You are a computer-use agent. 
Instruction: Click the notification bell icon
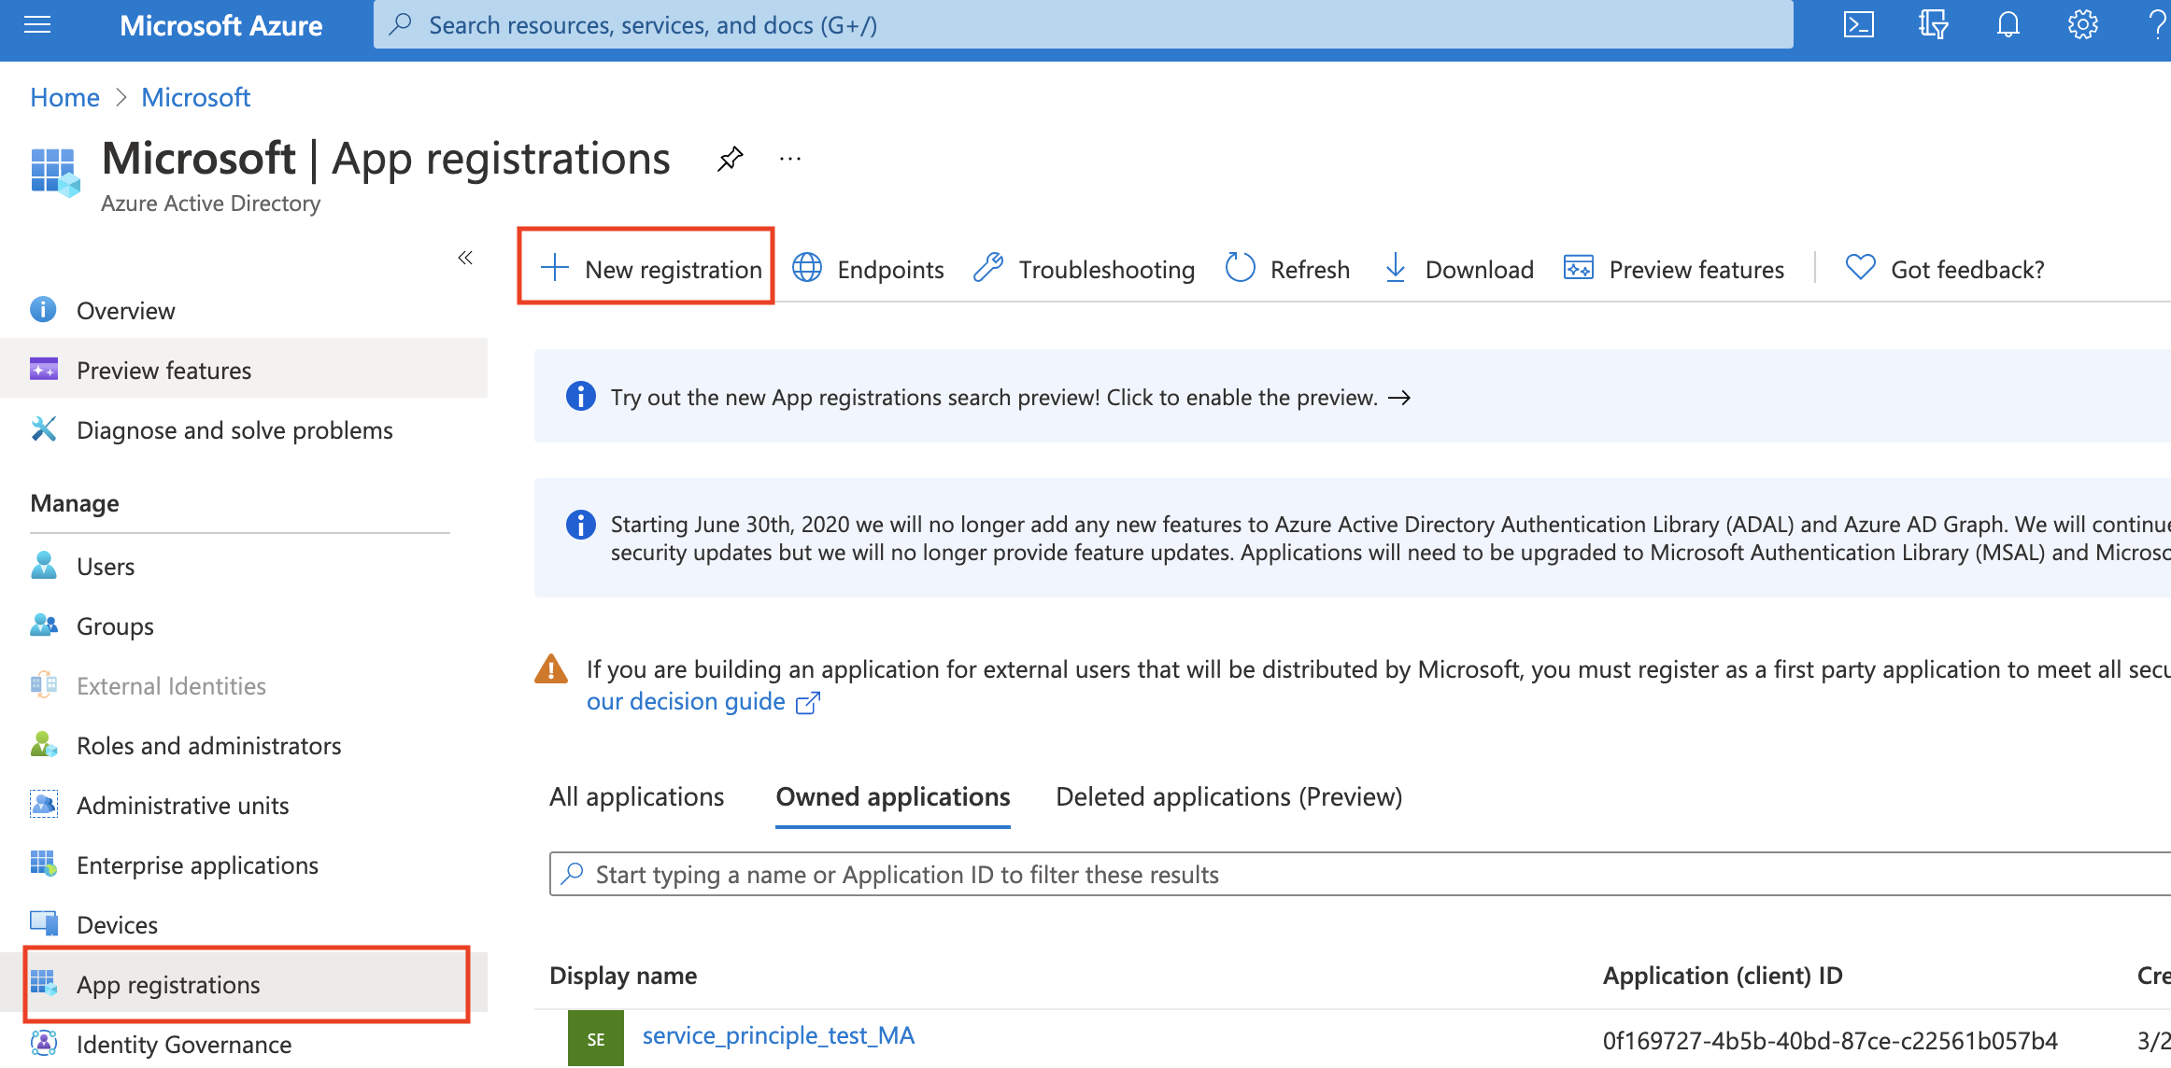[x=2007, y=25]
